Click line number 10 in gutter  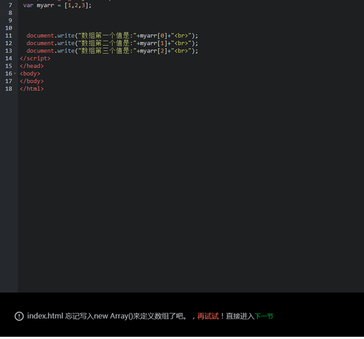pos(9,28)
